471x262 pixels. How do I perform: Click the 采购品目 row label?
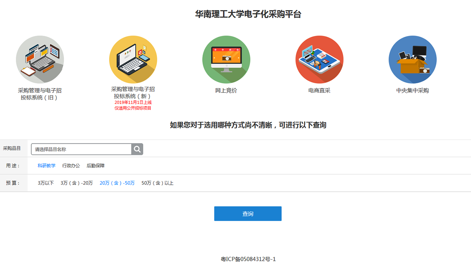pos(12,148)
